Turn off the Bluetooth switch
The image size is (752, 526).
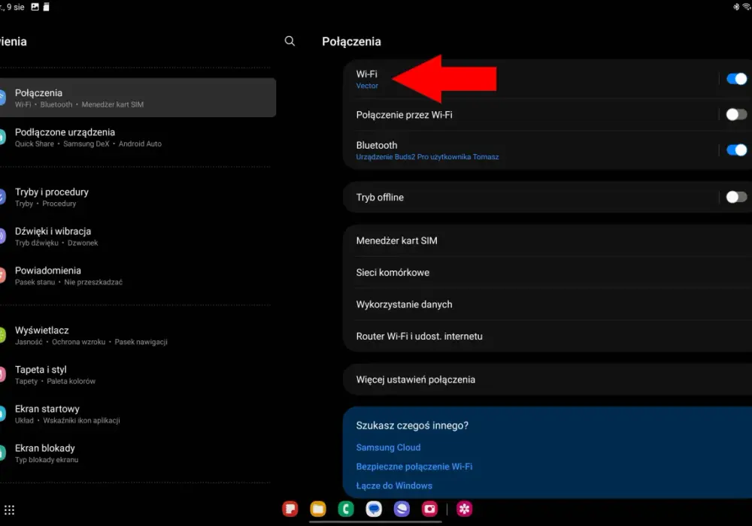click(737, 150)
